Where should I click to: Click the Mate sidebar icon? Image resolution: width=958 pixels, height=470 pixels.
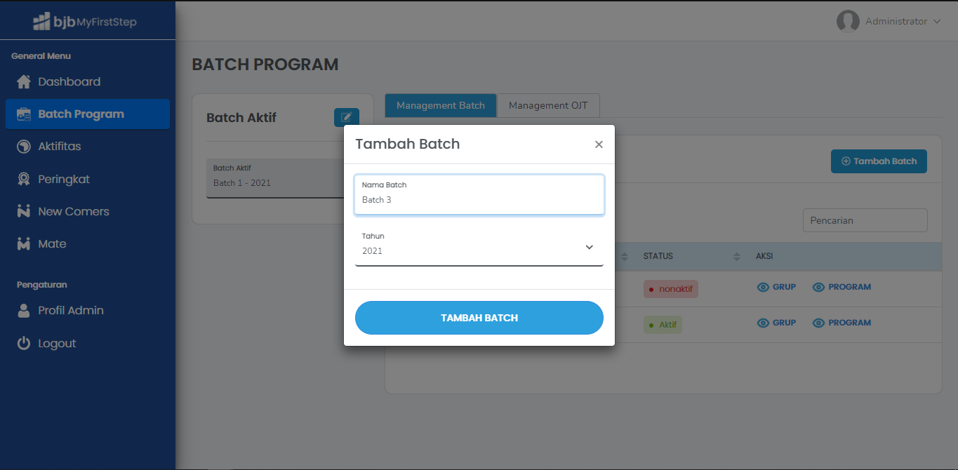(x=24, y=244)
